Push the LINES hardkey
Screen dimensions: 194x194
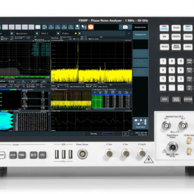click(x=188, y=47)
